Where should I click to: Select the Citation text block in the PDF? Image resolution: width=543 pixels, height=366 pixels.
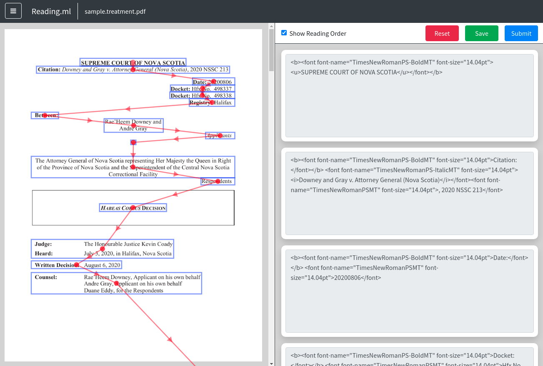point(133,69)
